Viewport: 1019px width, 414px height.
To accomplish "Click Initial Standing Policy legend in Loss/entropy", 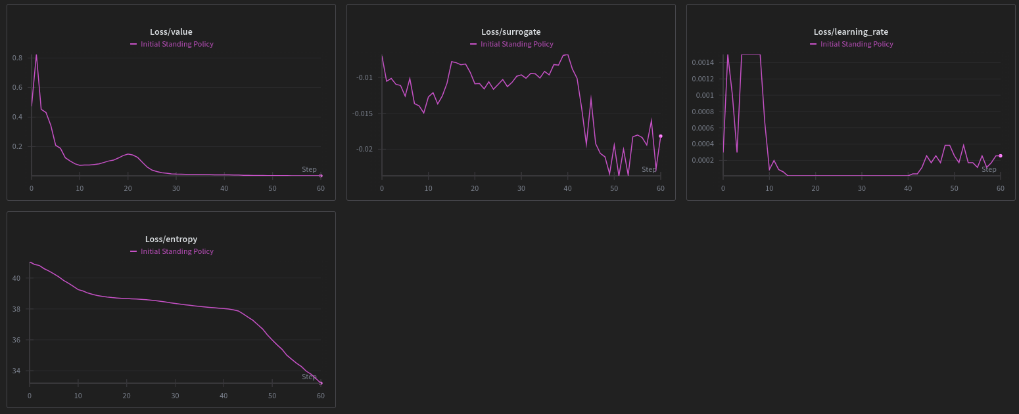I will (x=177, y=251).
